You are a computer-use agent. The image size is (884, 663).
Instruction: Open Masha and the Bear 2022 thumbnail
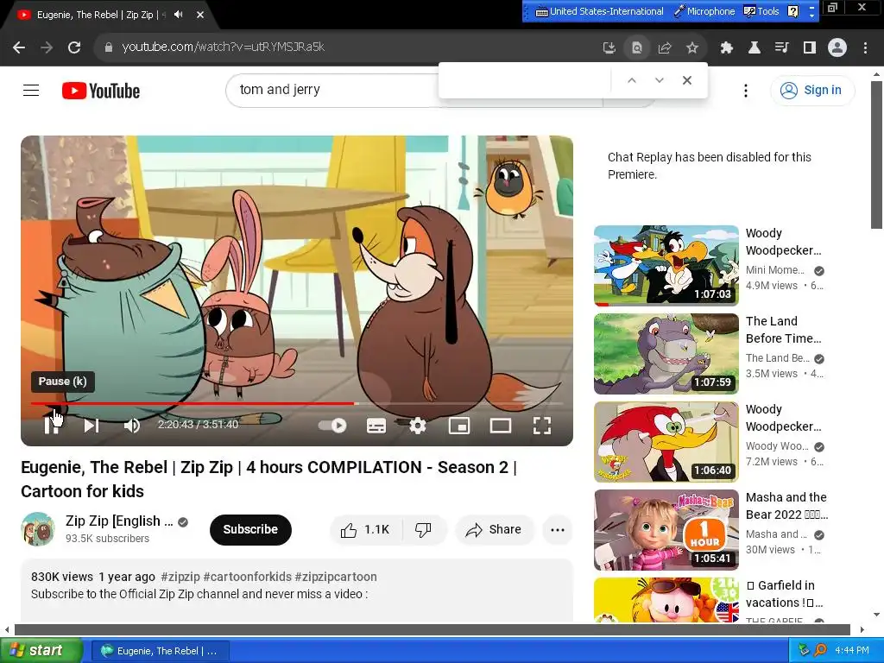tap(666, 530)
